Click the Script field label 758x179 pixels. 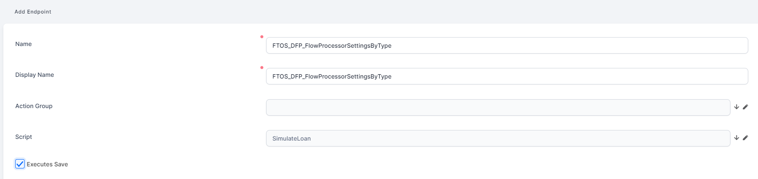click(x=24, y=137)
